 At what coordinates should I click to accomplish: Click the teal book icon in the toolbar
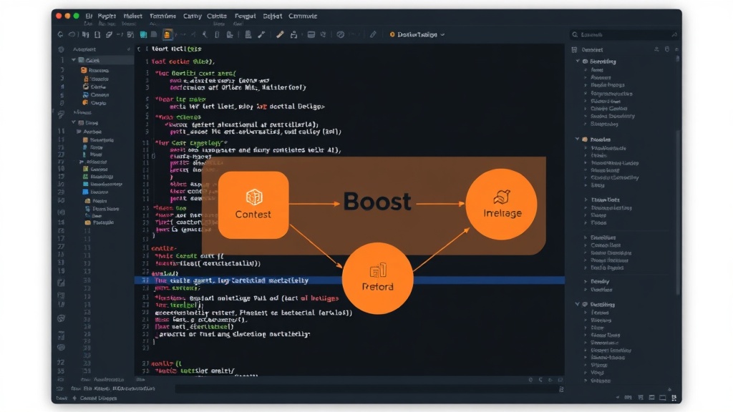click(143, 34)
